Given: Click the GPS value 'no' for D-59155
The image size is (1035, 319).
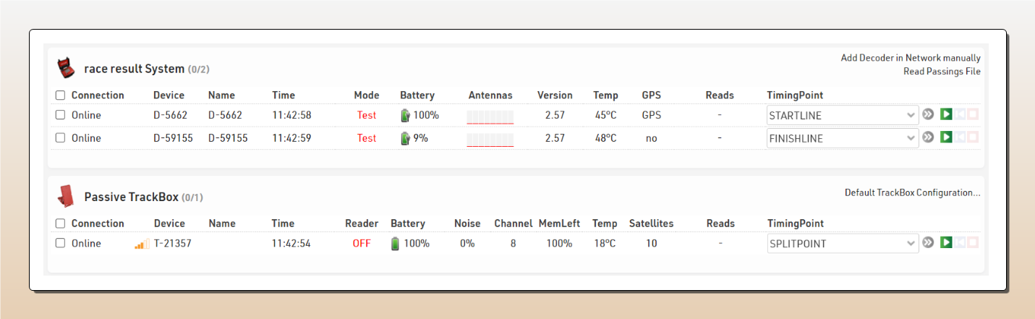Looking at the screenshot, I should 652,138.
